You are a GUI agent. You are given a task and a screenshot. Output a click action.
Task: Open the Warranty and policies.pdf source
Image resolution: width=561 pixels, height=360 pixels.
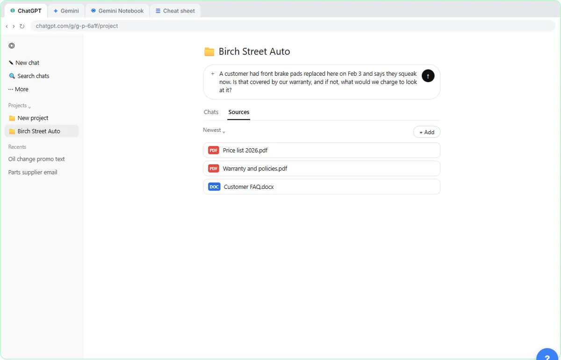(322, 168)
